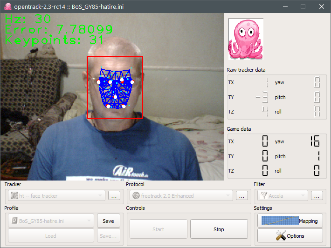This screenshot has width=331, height=248.
Task: Open protocol settings via its ellipsis button
Action: [242, 196]
